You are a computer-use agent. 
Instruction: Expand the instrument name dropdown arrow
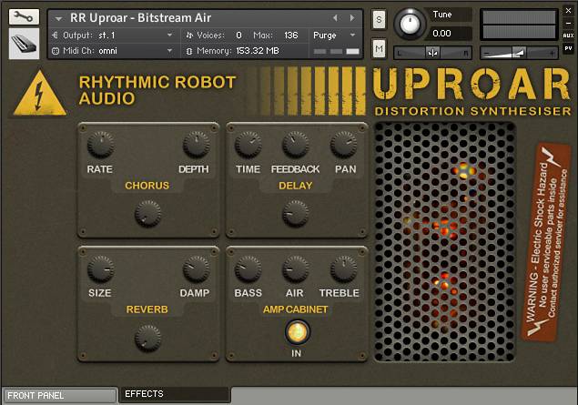click(x=58, y=18)
